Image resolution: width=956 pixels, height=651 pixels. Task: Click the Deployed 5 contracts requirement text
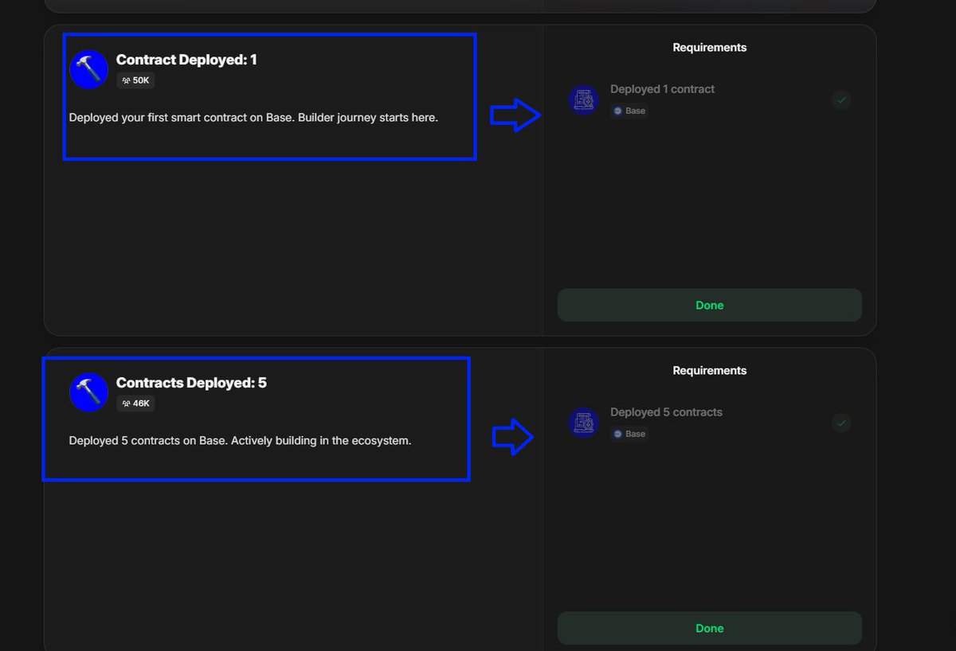(x=666, y=412)
